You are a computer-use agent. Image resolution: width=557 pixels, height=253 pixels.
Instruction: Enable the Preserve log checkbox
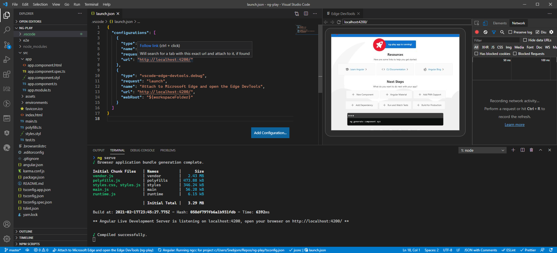(510, 32)
